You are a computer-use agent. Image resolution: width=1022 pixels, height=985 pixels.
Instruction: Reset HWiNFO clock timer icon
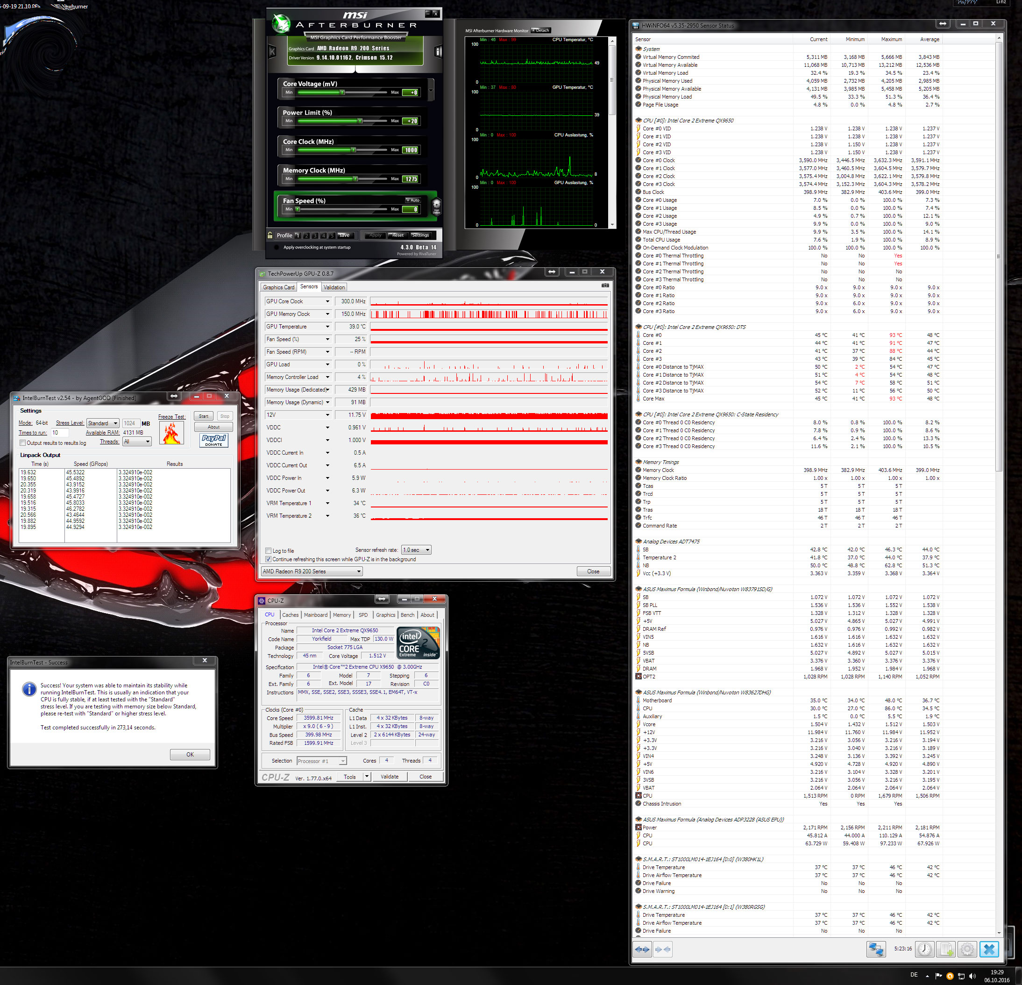[x=925, y=949]
